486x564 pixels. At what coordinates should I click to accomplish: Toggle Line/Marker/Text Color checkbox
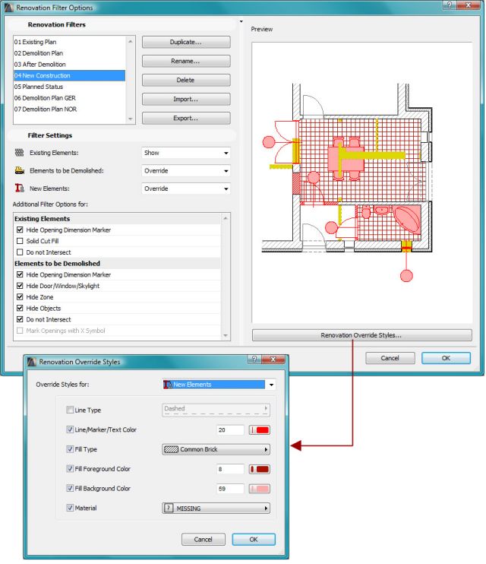pos(70,429)
